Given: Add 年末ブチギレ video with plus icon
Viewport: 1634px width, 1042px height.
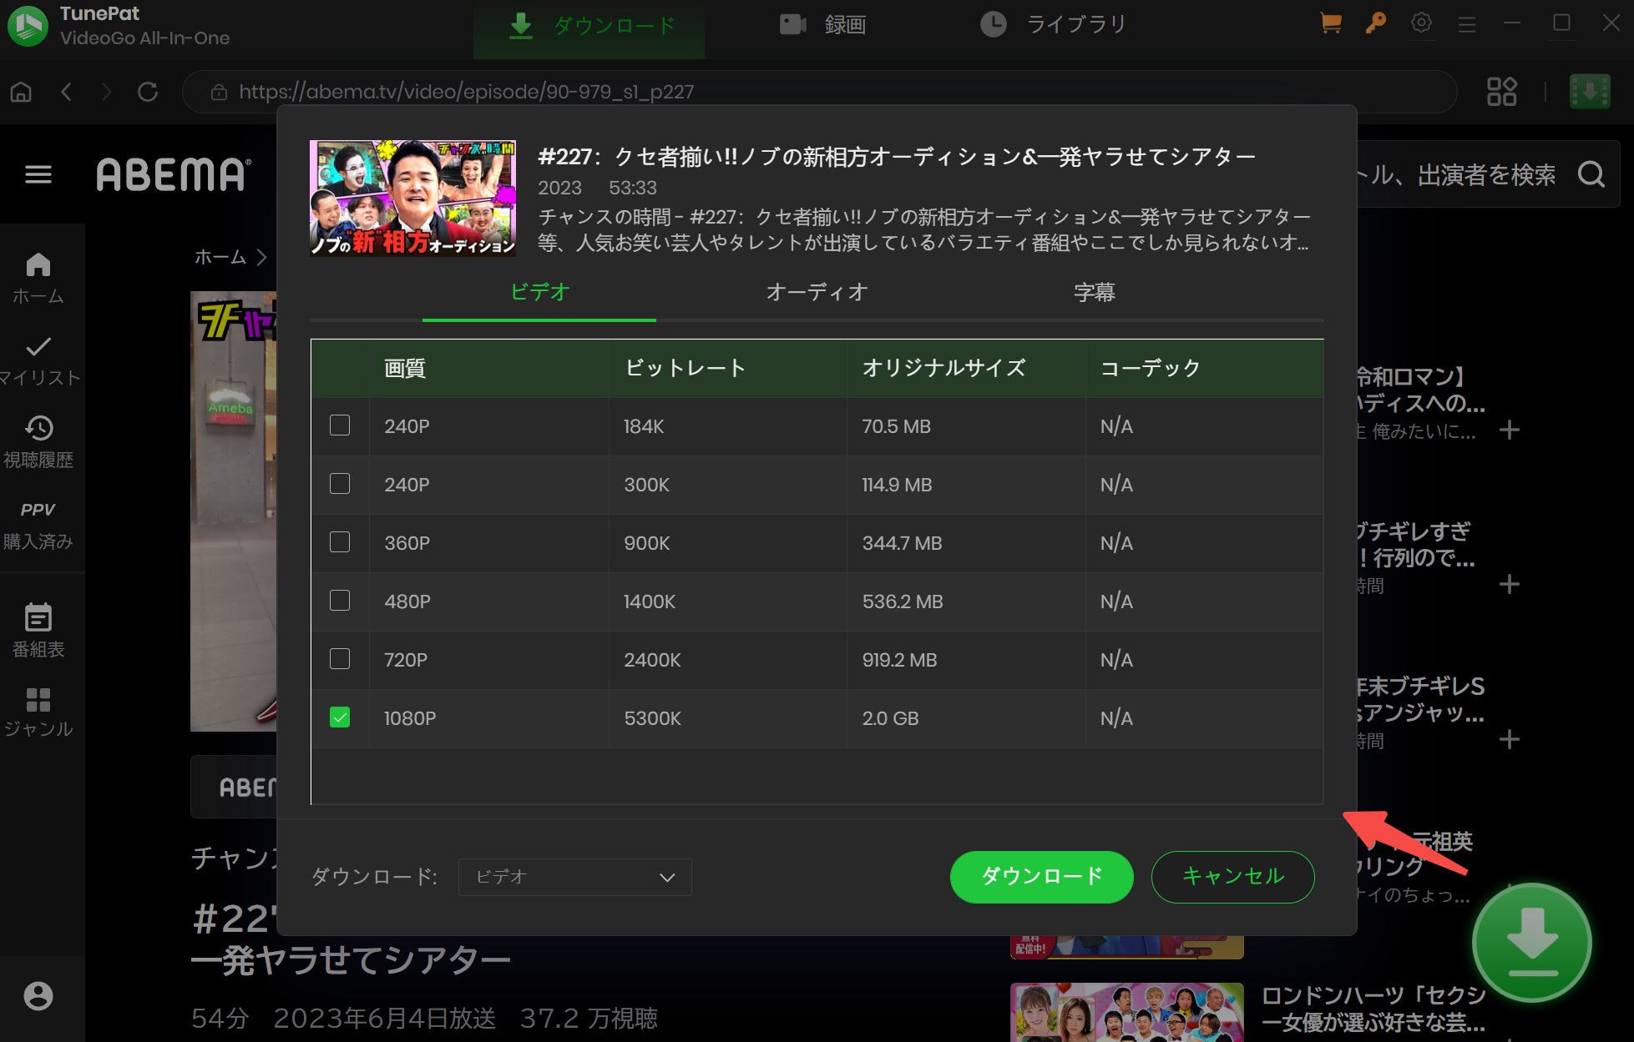Looking at the screenshot, I should click(1510, 739).
